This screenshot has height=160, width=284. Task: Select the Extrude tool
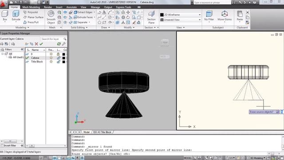point(16,16)
